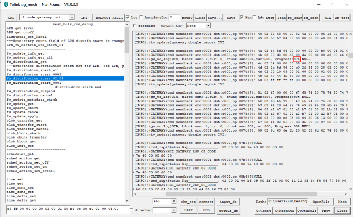Toggle the Log checkbox

tap(128, 17)
